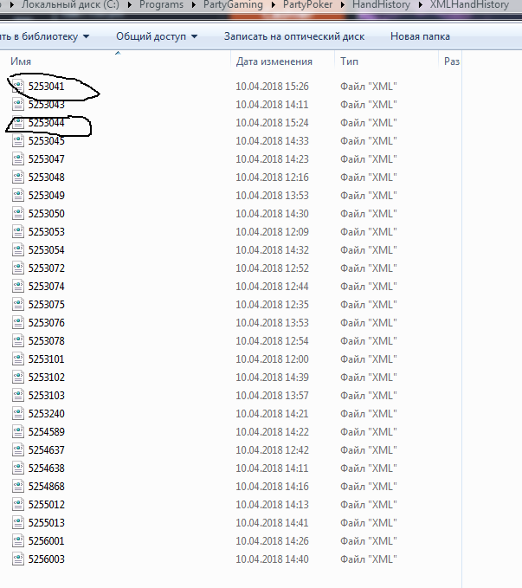Select the XML file icon for 5253053
The image size is (522, 588).
pos(18,232)
